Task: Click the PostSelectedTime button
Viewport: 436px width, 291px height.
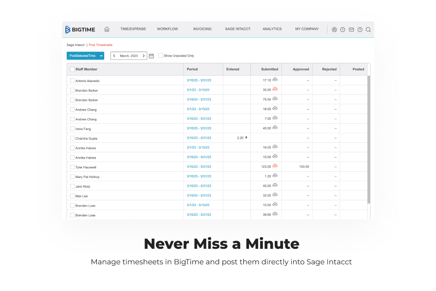Action: point(82,56)
